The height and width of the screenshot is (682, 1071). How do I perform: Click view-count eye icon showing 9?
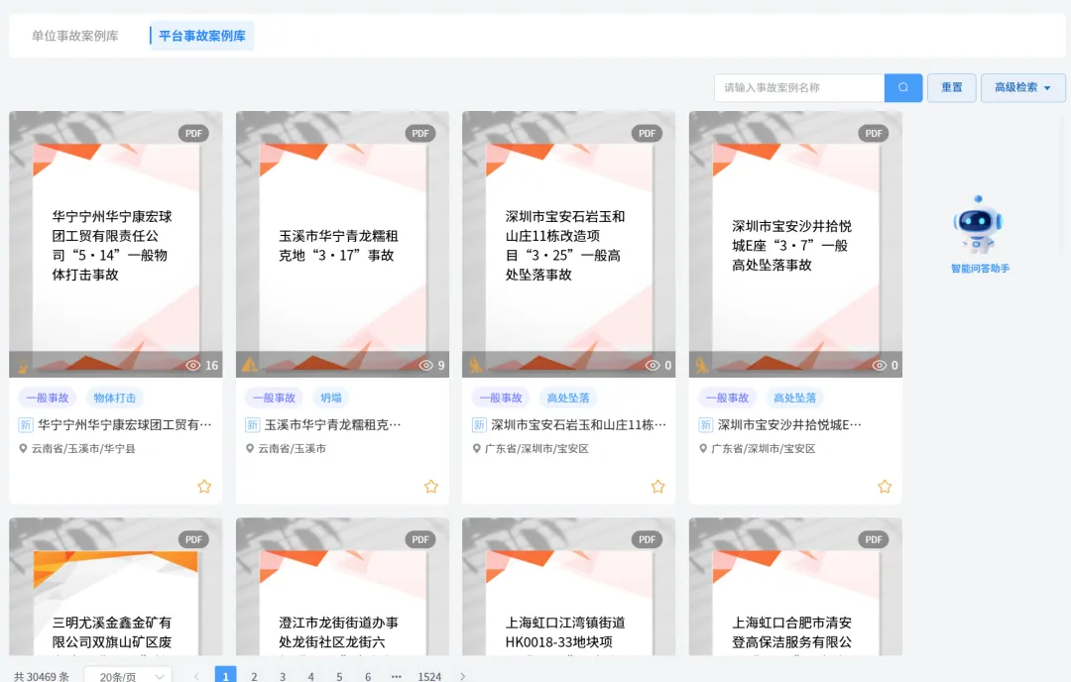[426, 365]
